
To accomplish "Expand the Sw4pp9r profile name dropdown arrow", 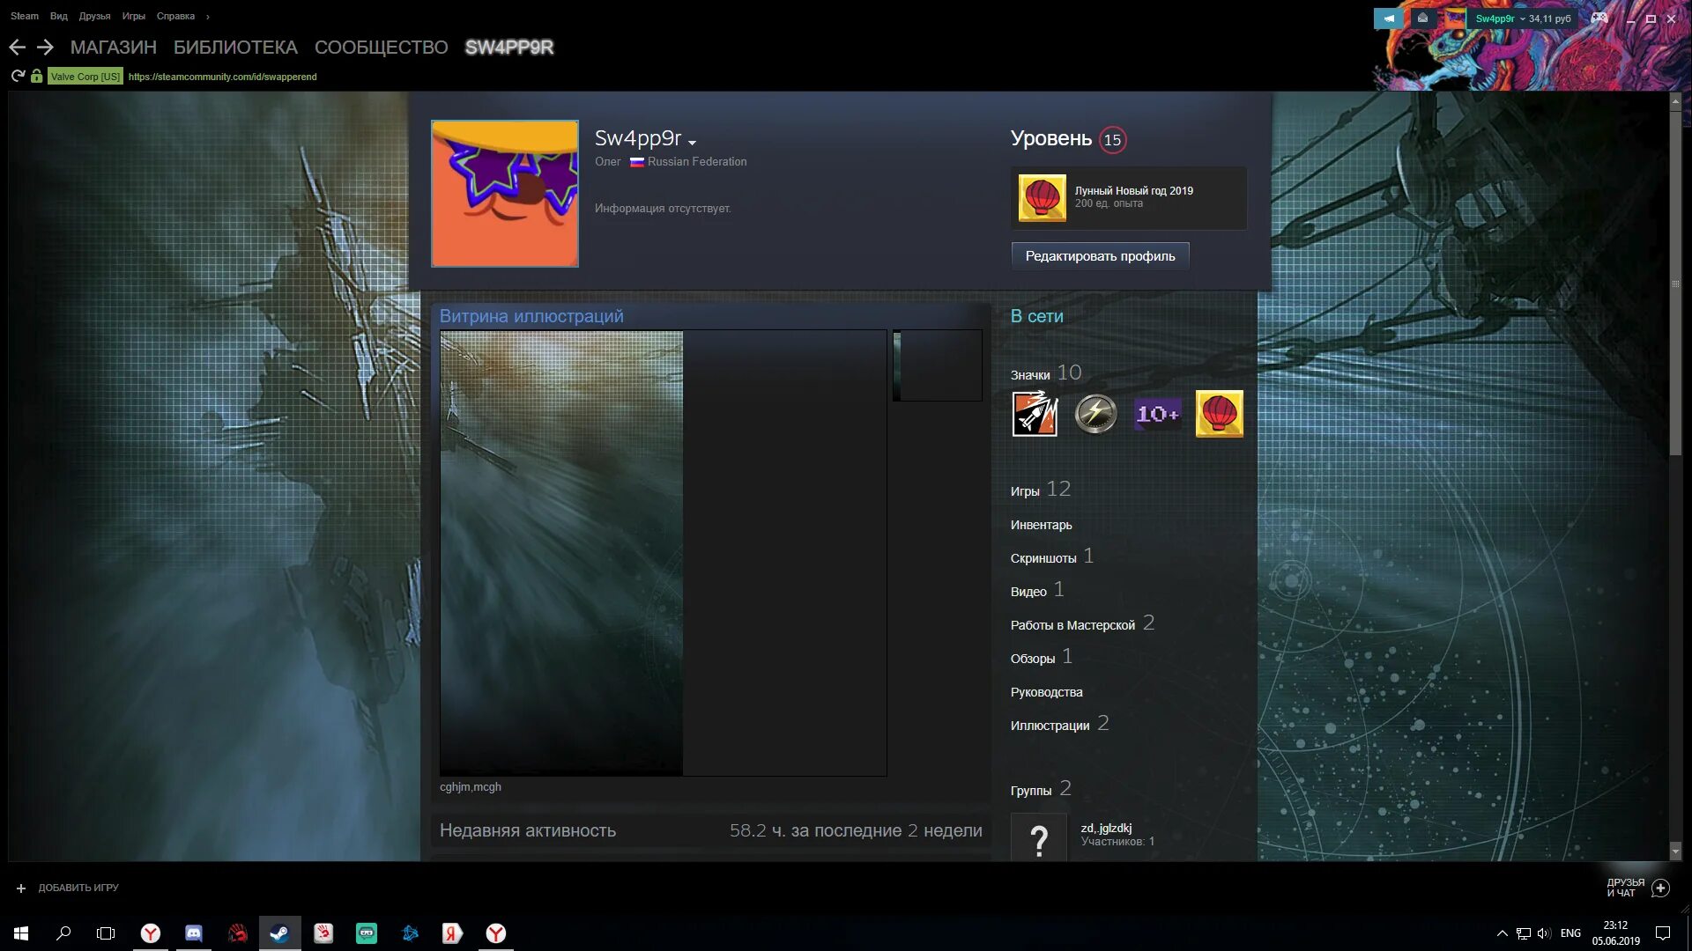I will (693, 142).
